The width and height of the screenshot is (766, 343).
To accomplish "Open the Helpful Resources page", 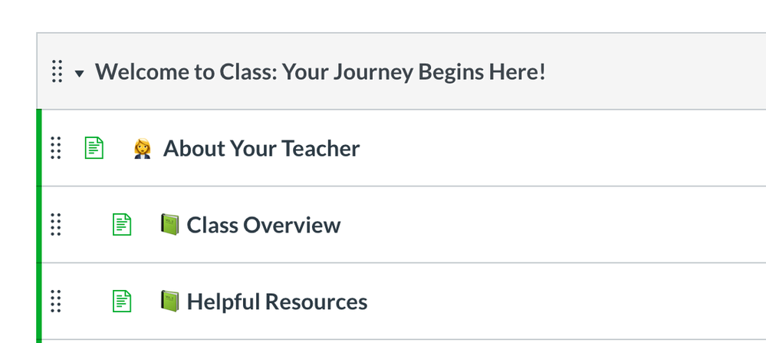I will (277, 302).
